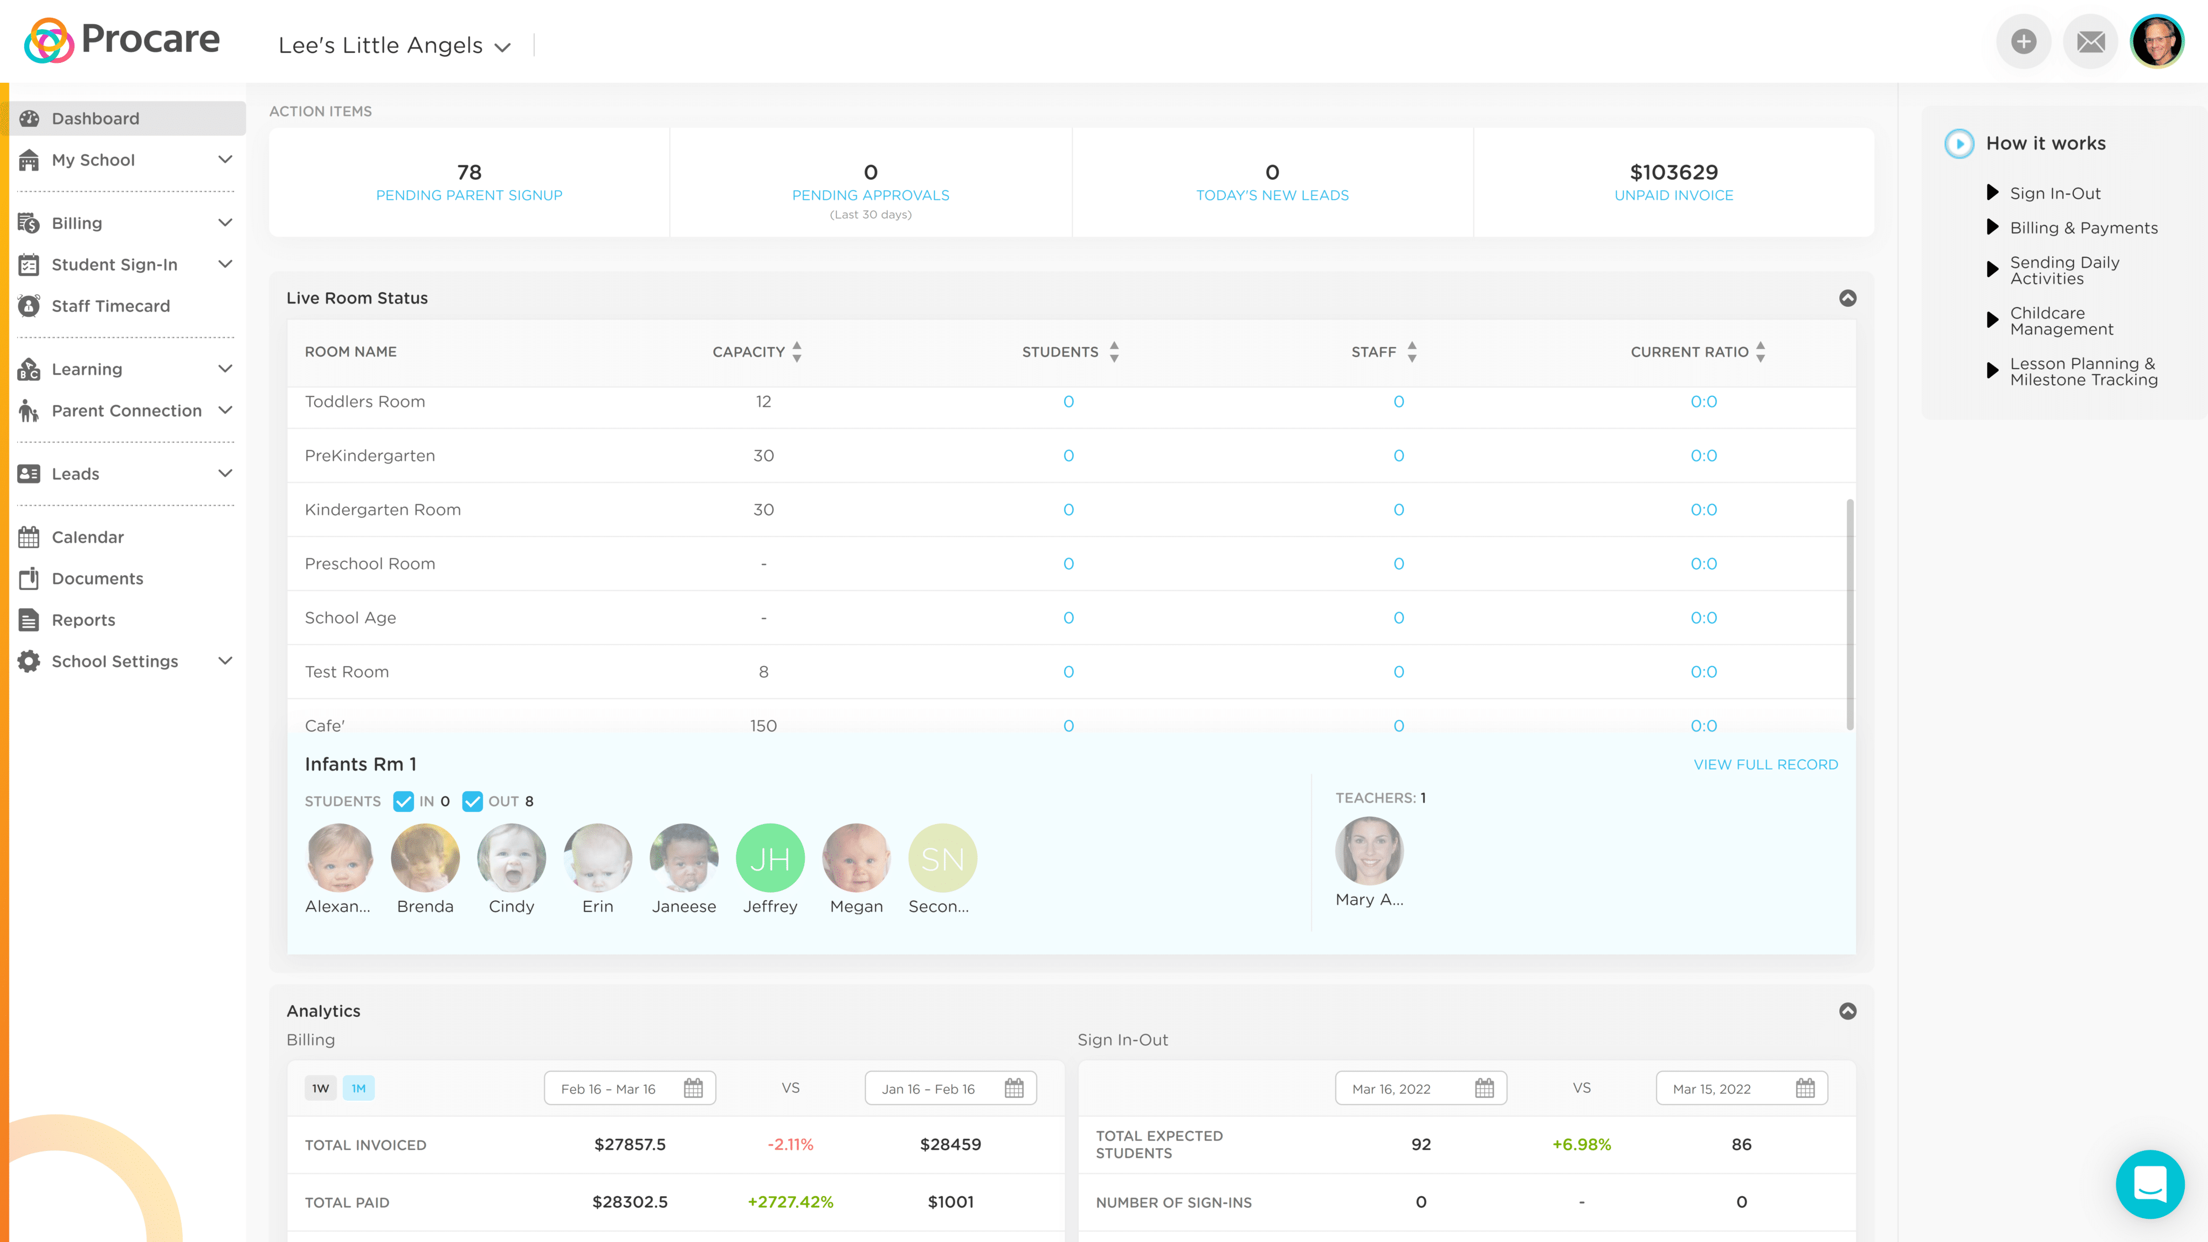2208x1242 pixels.
Task: Collapse the Live Room Status panel
Action: [1848, 298]
